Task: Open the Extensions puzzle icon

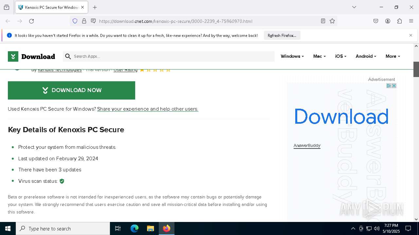Action: coord(399,21)
